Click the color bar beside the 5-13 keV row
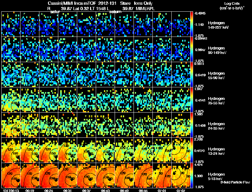Image resolution: width=252 pixels, height=192 pixels. 192,176
